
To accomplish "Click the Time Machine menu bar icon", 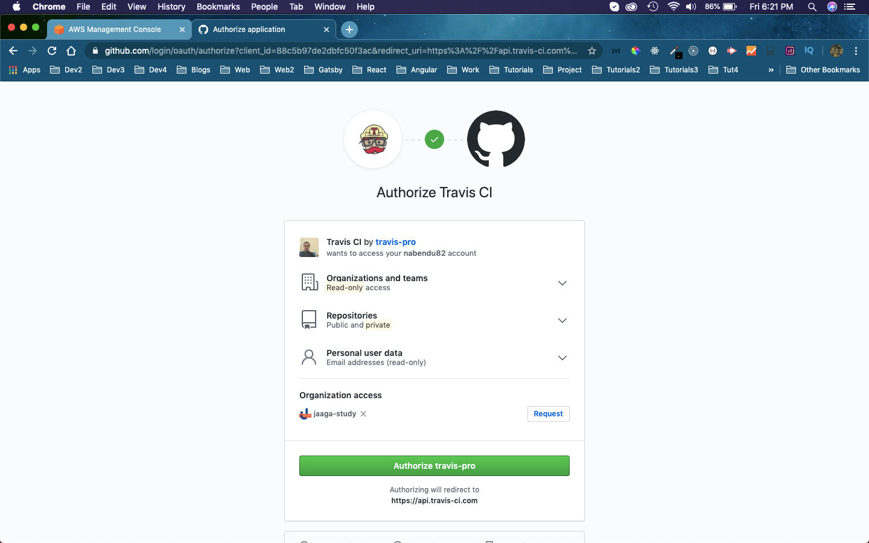I will click(x=652, y=7).
